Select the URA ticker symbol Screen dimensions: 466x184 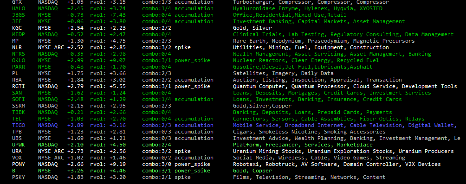pyautogui.click(x=17, y=152)
